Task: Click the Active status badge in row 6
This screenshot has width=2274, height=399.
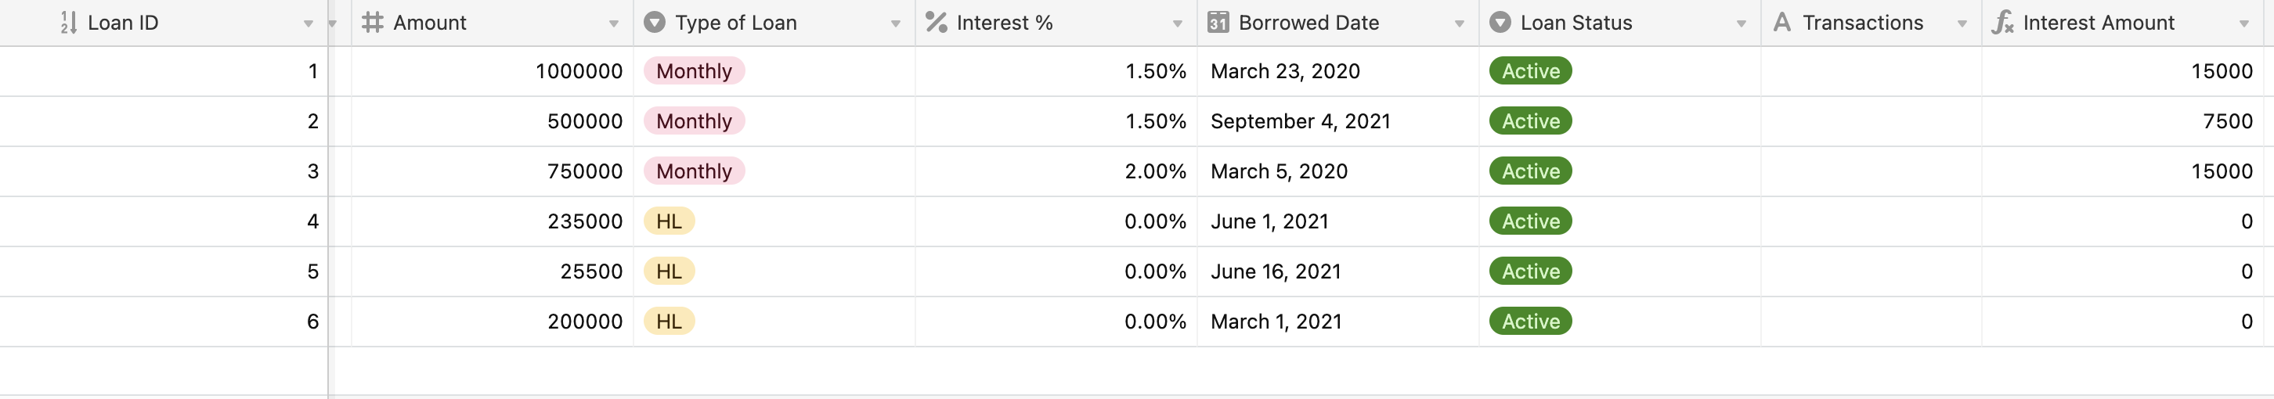Action: [1531, 322]
